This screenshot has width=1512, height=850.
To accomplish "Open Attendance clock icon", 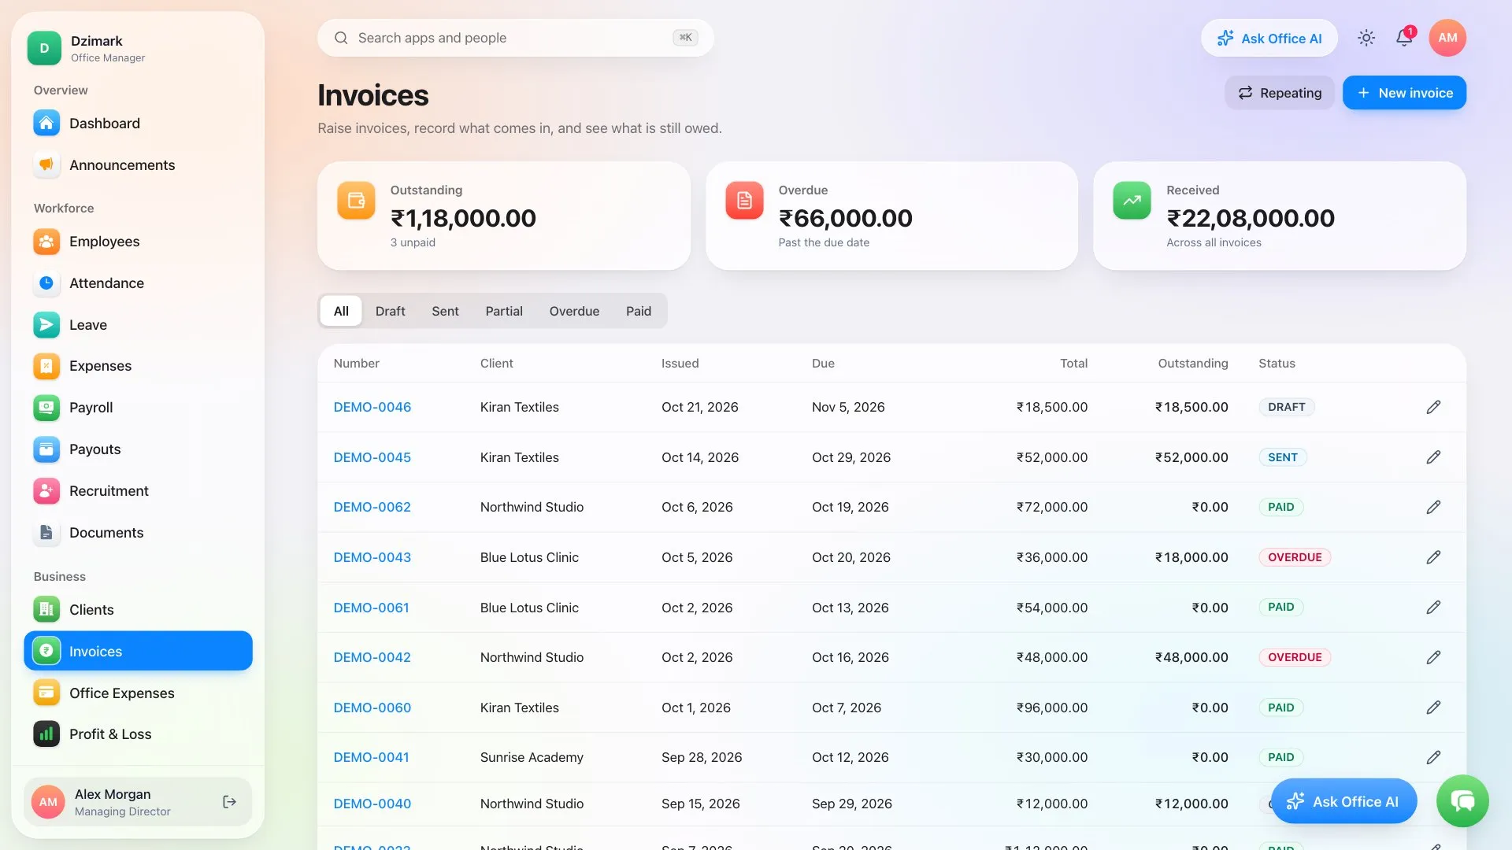I will pos(46,283).
